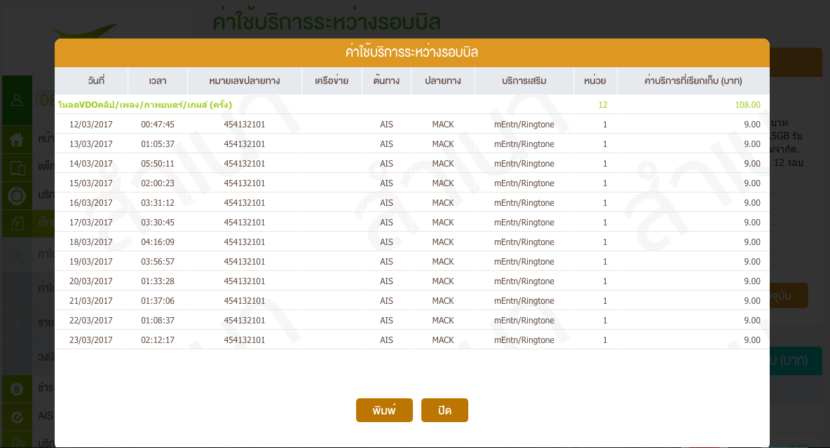Click the time 03:31:12
Screen dimensions: 830x448
click(158, 202)
